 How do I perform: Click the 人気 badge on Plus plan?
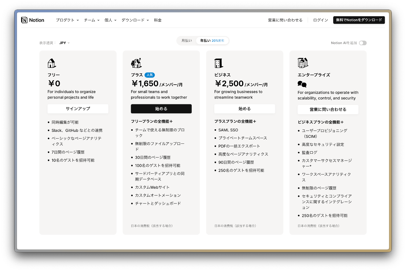(x=150, y=75)
